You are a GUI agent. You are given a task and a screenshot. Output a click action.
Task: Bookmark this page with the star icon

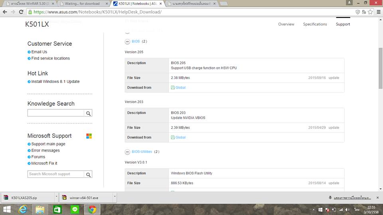[370, 12]
